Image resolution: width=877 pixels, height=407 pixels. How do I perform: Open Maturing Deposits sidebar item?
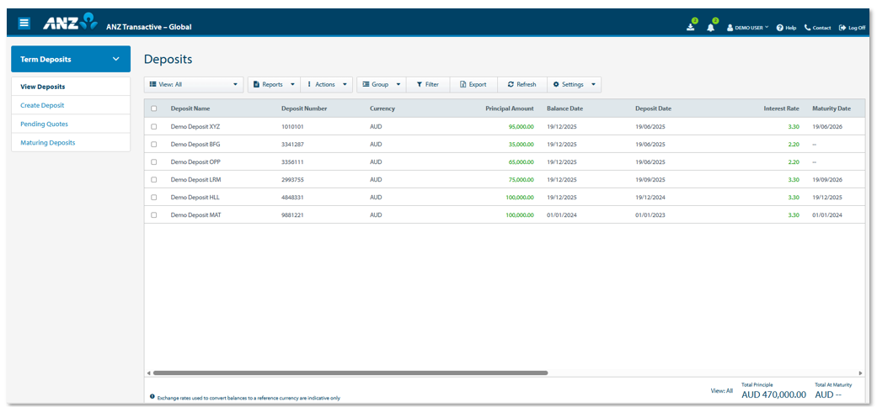[x=48, y=143]
